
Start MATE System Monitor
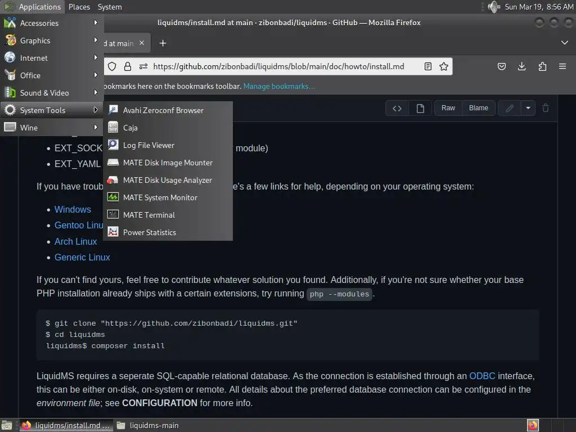click(x=168, y=197)
